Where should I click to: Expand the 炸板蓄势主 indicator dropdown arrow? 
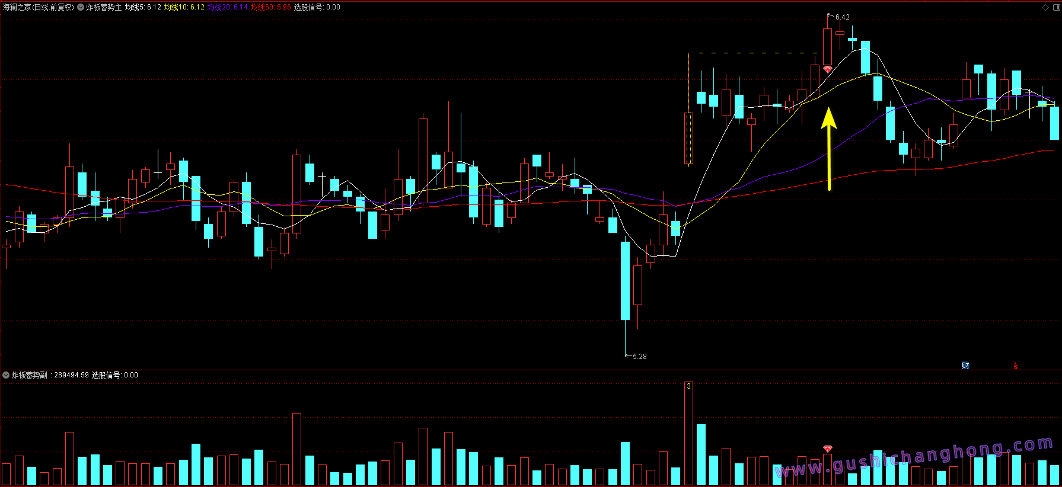point(81,7)
